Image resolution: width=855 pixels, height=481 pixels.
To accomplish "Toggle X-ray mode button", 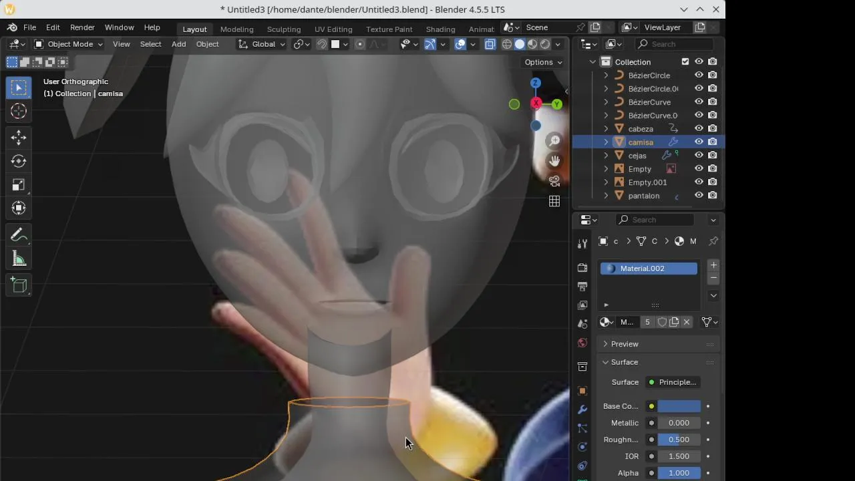I will point(490,44).
